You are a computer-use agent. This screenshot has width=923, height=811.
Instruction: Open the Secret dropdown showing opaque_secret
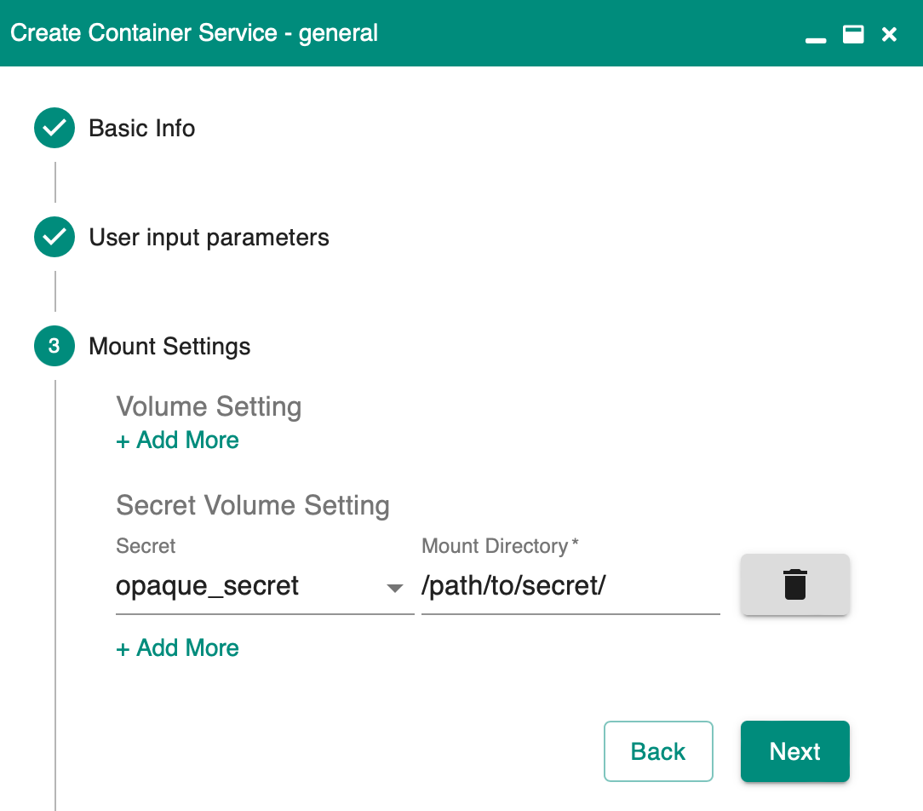coord(265,586)
